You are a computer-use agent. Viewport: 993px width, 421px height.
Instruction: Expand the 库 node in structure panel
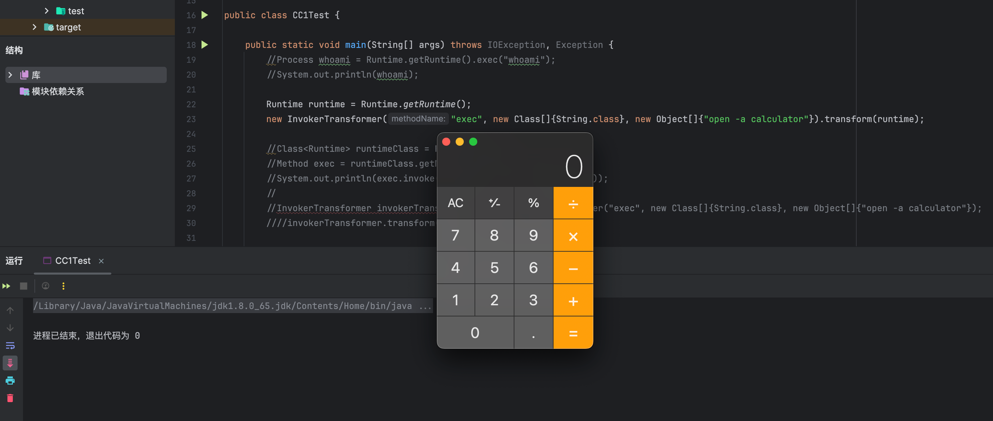tap(10, 75)
